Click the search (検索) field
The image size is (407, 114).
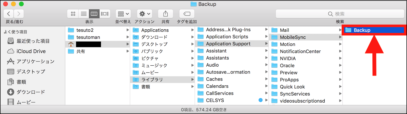(x=340, y=14)
